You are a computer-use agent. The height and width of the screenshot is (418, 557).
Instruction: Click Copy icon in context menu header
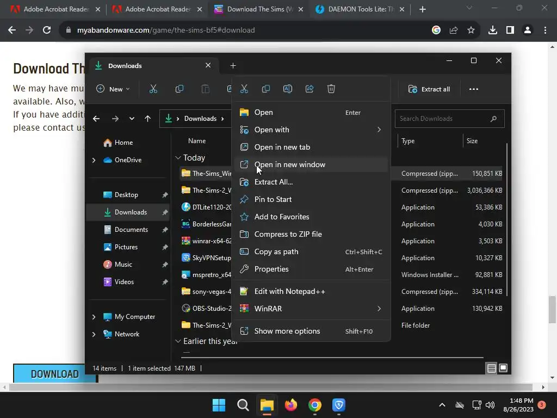265,89
